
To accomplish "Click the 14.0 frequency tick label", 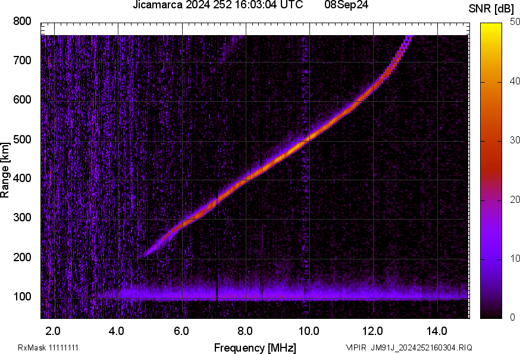I will click(x=437, y=330).
